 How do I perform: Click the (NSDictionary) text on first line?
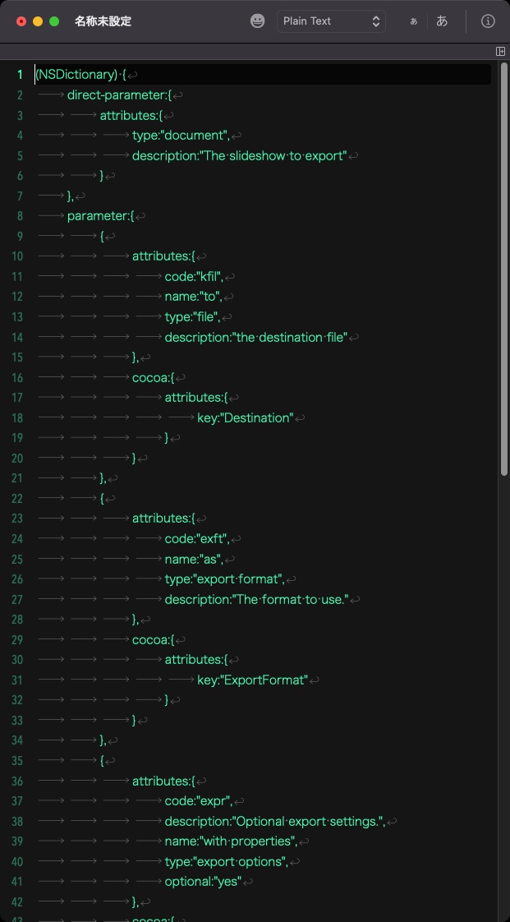coord(77,75)
